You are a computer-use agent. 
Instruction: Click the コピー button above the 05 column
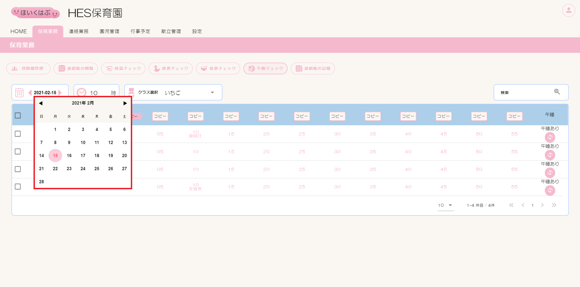tap(160, 116)
